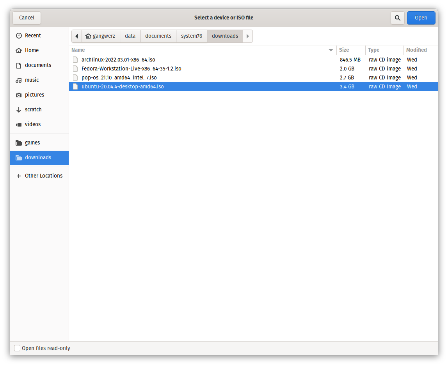The width and height of the screenshot is (448, 366).
Task: Click the home icon inside the gangwerz breadcrumb
Action: tap(88, 36)
